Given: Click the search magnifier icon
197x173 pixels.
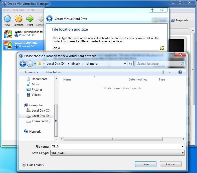Looking at the screenshot, I should pyautogui.click(x=182, y=64).
